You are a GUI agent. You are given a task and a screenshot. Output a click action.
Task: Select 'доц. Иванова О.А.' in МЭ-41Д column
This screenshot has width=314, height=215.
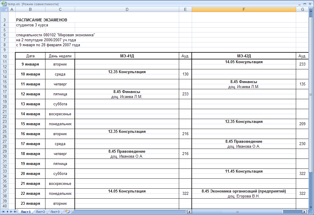pos(127,156)
